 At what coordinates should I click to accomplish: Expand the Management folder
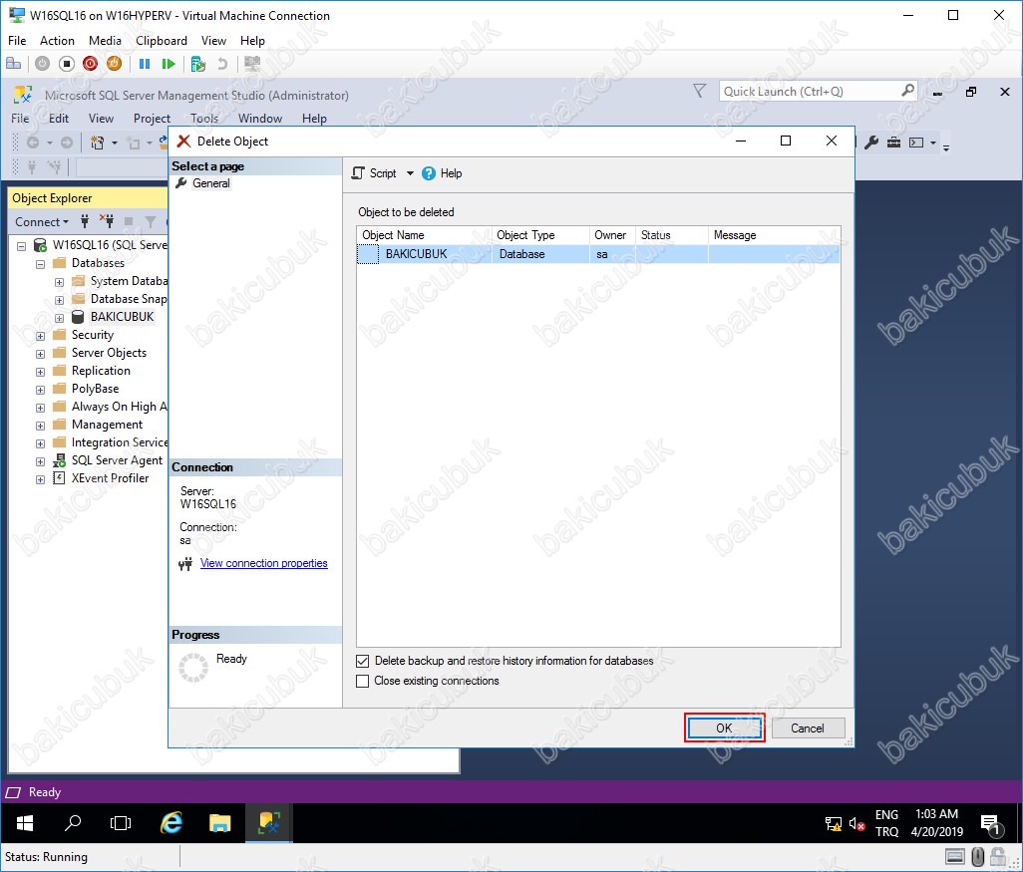[40, 426]
